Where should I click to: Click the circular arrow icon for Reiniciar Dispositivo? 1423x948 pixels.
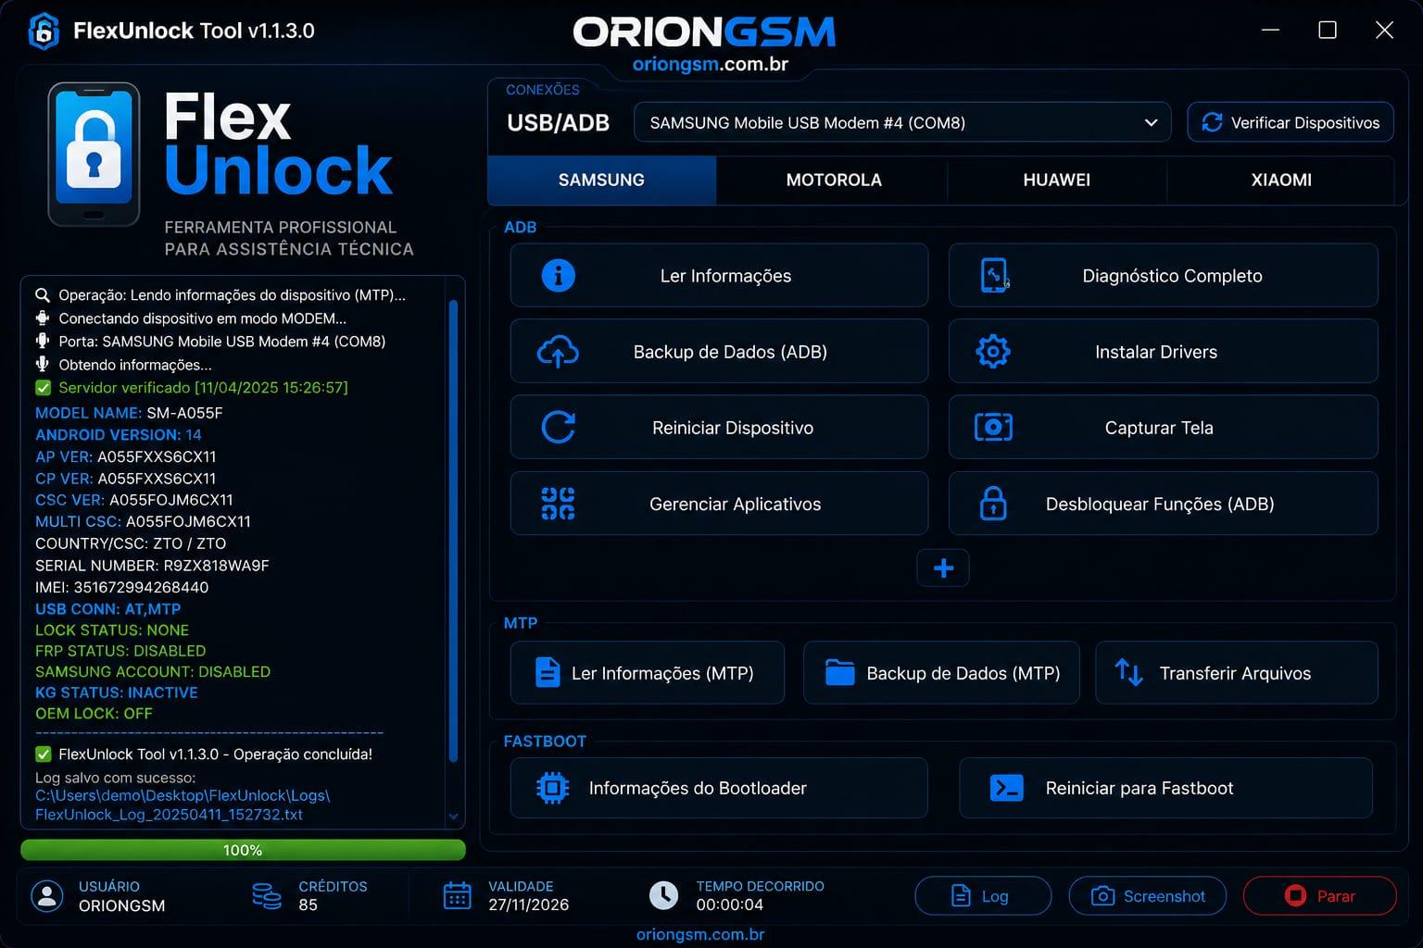pyautogui.click(x=558, y=428)
